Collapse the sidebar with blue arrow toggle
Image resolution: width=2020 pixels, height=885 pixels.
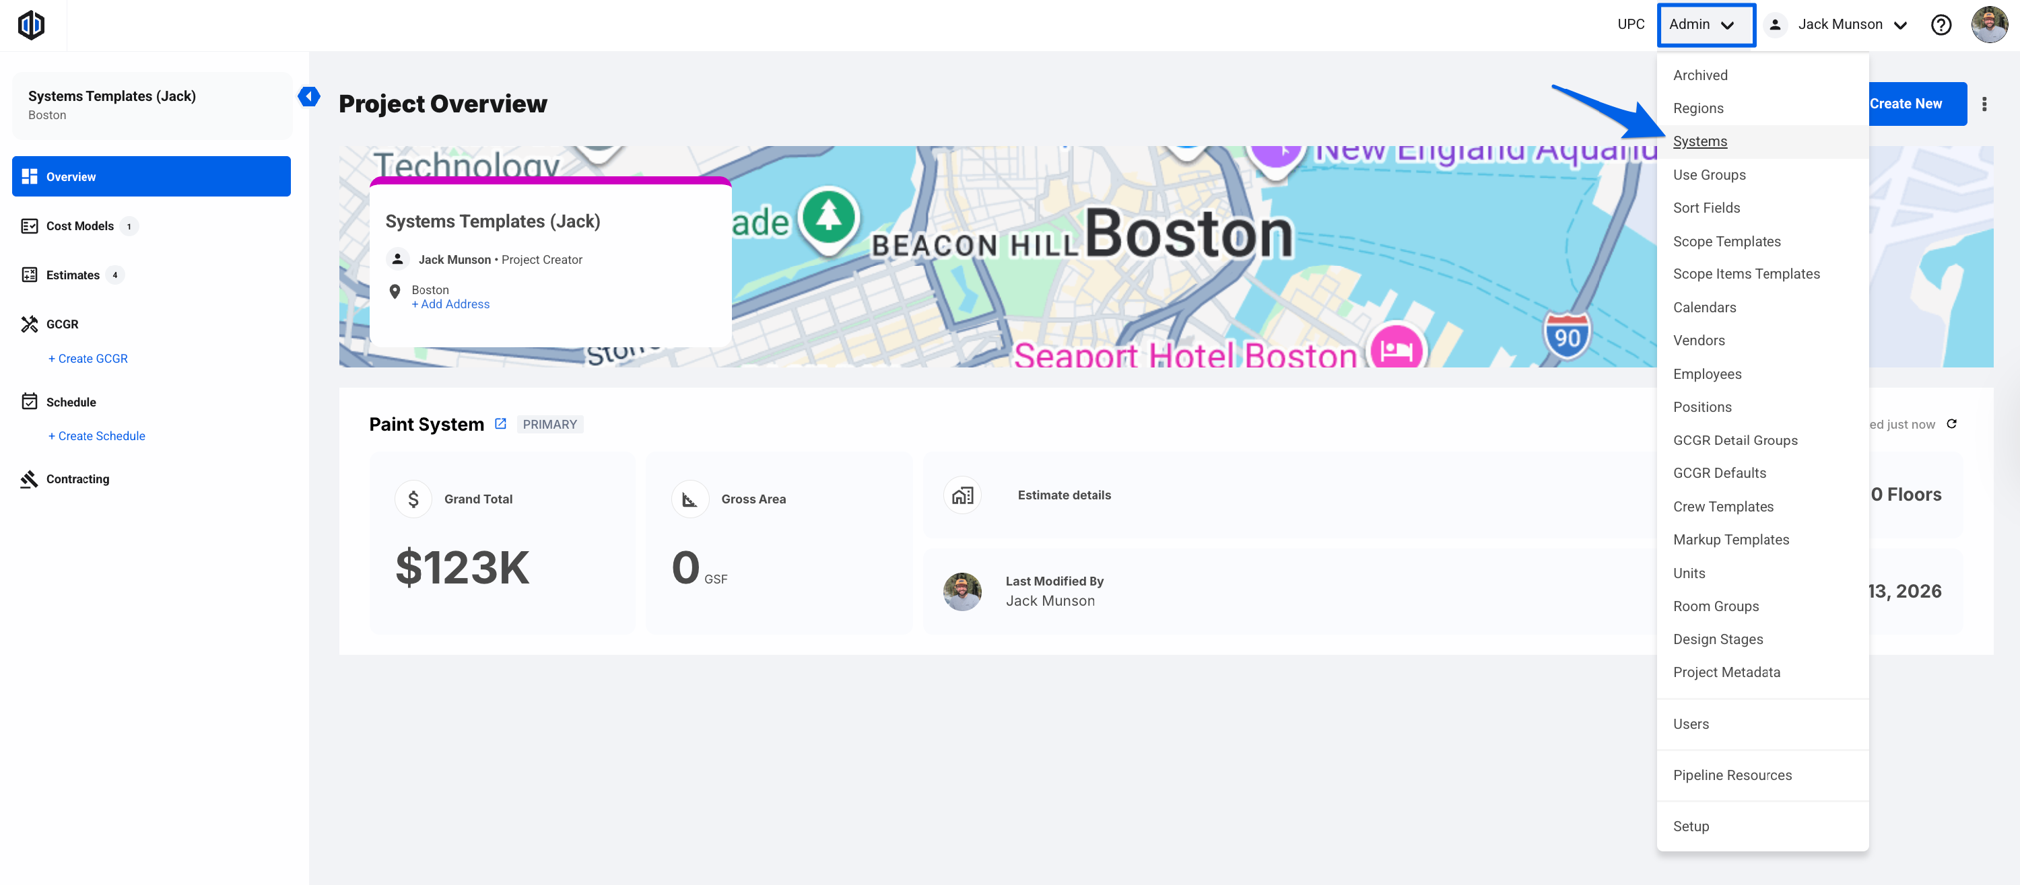point(309,96)
